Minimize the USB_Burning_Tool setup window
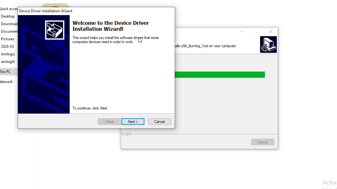Image resolution: width=337 pixels, height=189 pixels. tap(242, 31)
